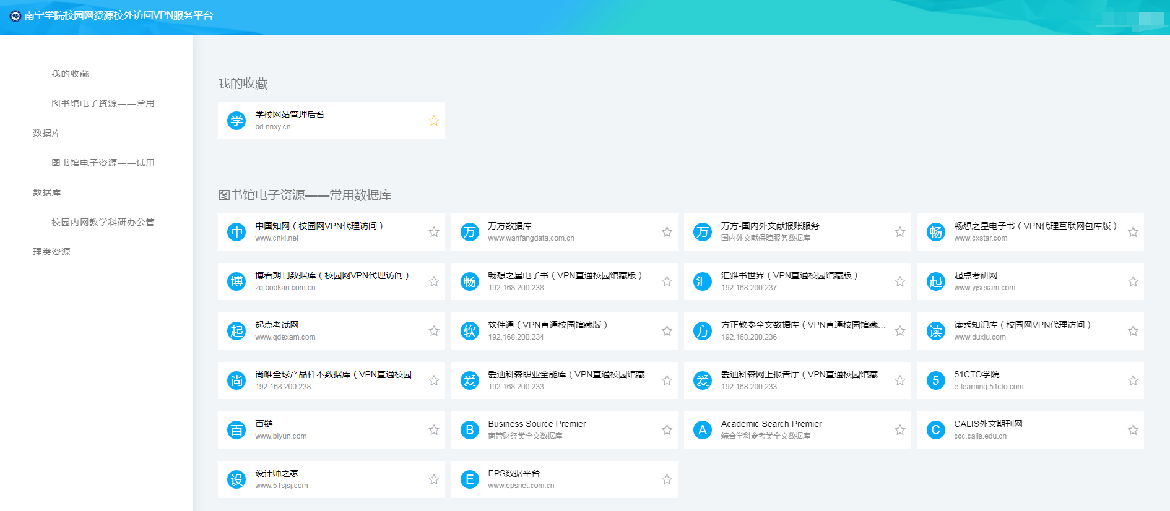Select 图书馆电子资源——试用 sidebar item
The width and height of the screenshot is (1170, 511).
(103, 163)
